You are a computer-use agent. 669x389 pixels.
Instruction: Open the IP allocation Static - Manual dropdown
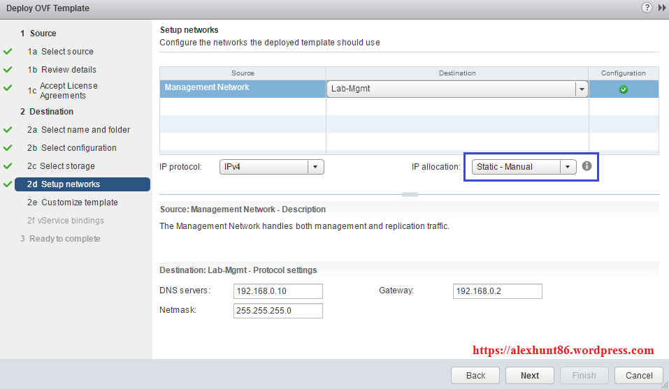tap(568, 167)
